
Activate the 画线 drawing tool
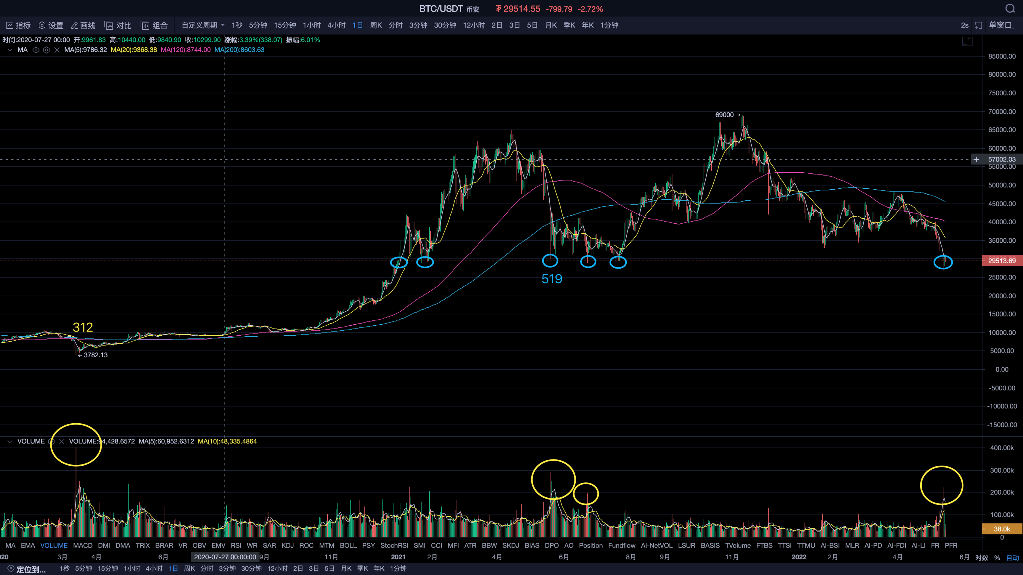[83, 25]
